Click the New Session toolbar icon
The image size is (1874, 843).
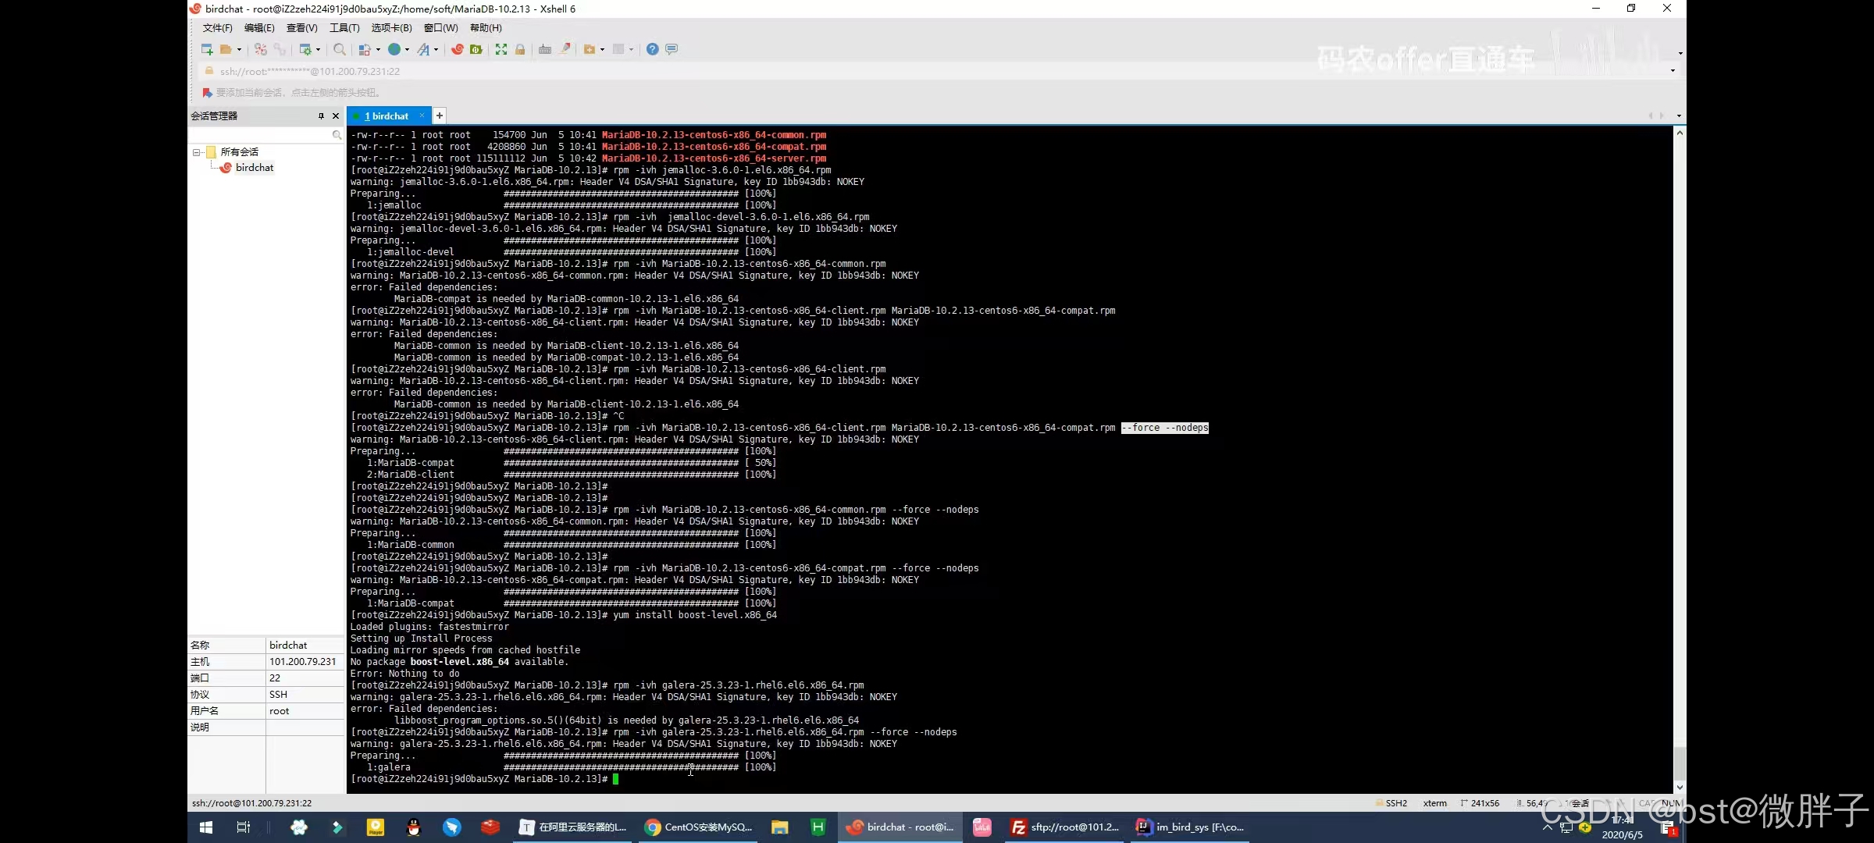[207, 49]
